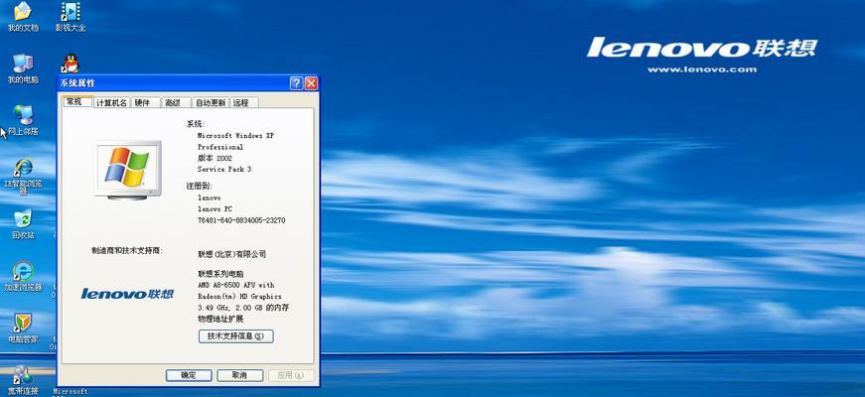Image resolution: width=865 pixels, height=397 pixels.
Task: Click the AMD A8-6500 APU with text
Action: 236,285
